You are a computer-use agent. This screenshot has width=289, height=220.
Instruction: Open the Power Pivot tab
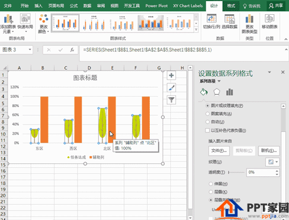point(156,6)
